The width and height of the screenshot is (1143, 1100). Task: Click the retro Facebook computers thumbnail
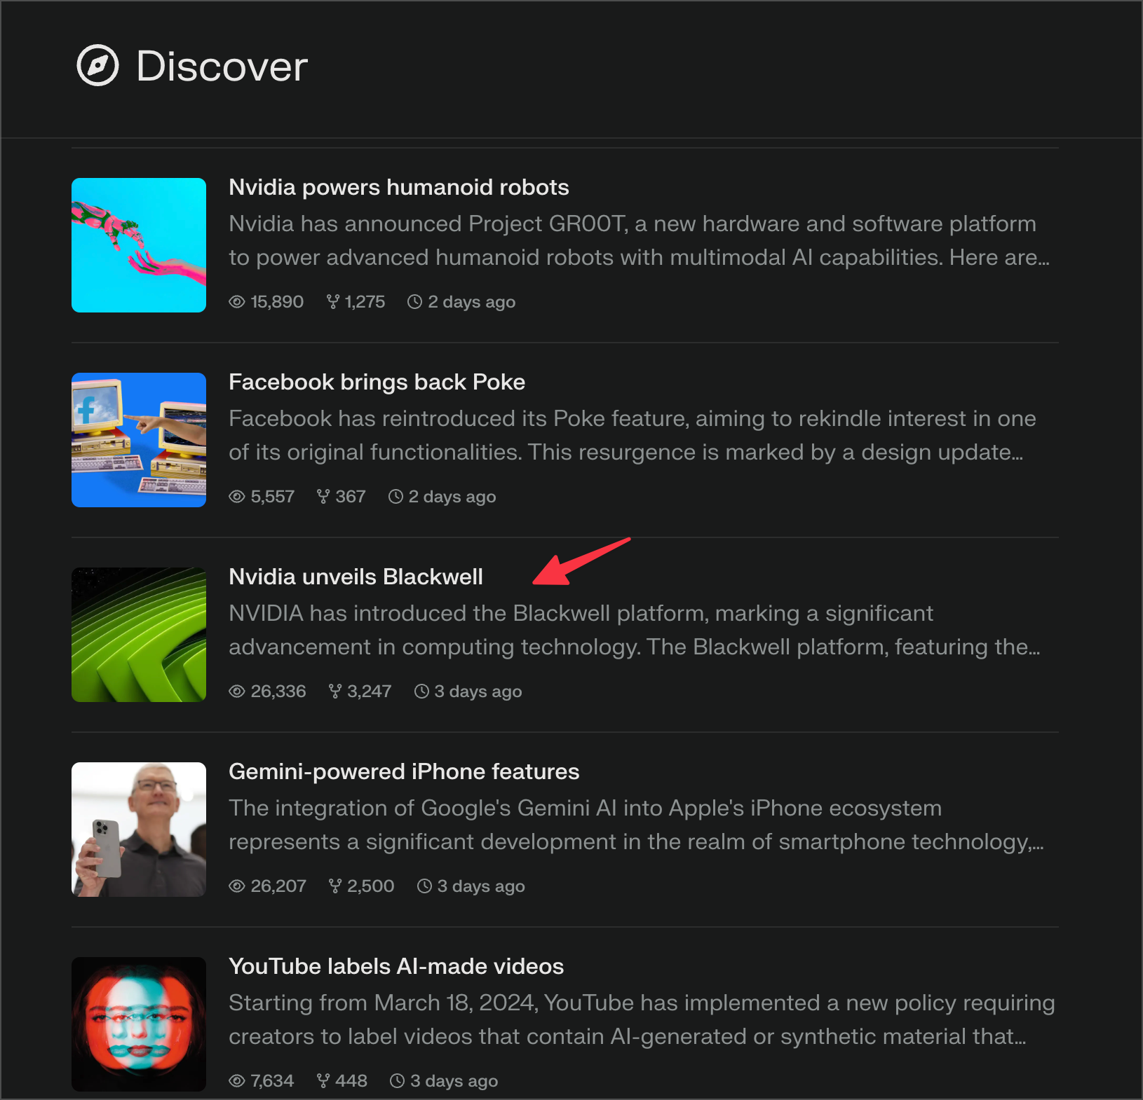[139, 440]
